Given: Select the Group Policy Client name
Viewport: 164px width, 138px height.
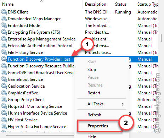Looking at the screenshot, I should pyautogui.click(x=26, y=100).
